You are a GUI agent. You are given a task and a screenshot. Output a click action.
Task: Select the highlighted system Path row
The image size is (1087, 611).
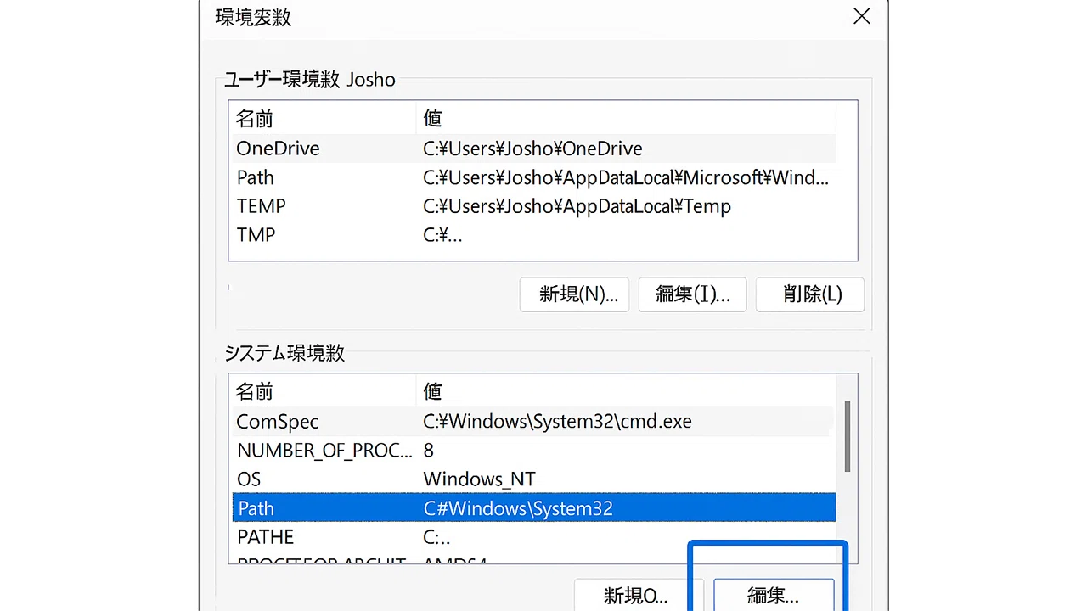click(x=534, y=508)
